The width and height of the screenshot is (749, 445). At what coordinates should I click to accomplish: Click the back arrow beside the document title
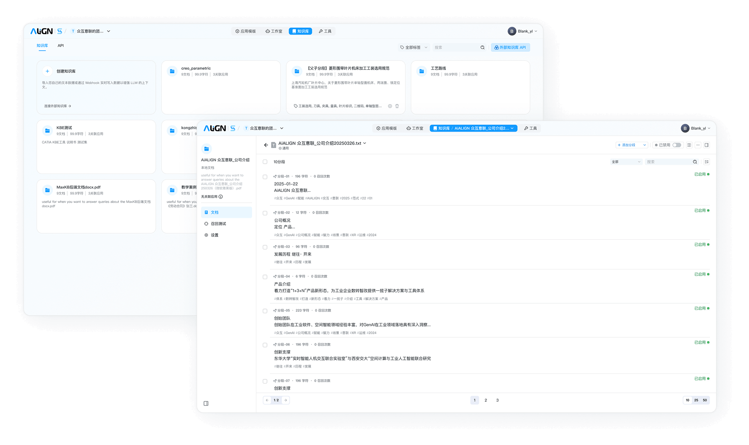pos(266,145)
